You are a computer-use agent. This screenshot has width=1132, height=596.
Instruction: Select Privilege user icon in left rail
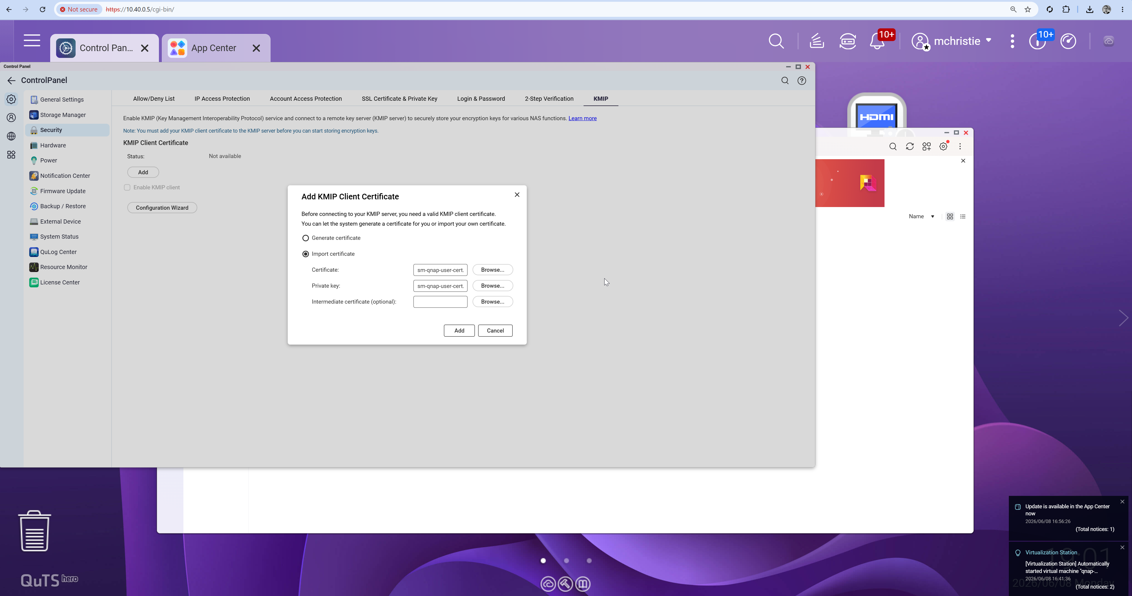click(12, 118)
